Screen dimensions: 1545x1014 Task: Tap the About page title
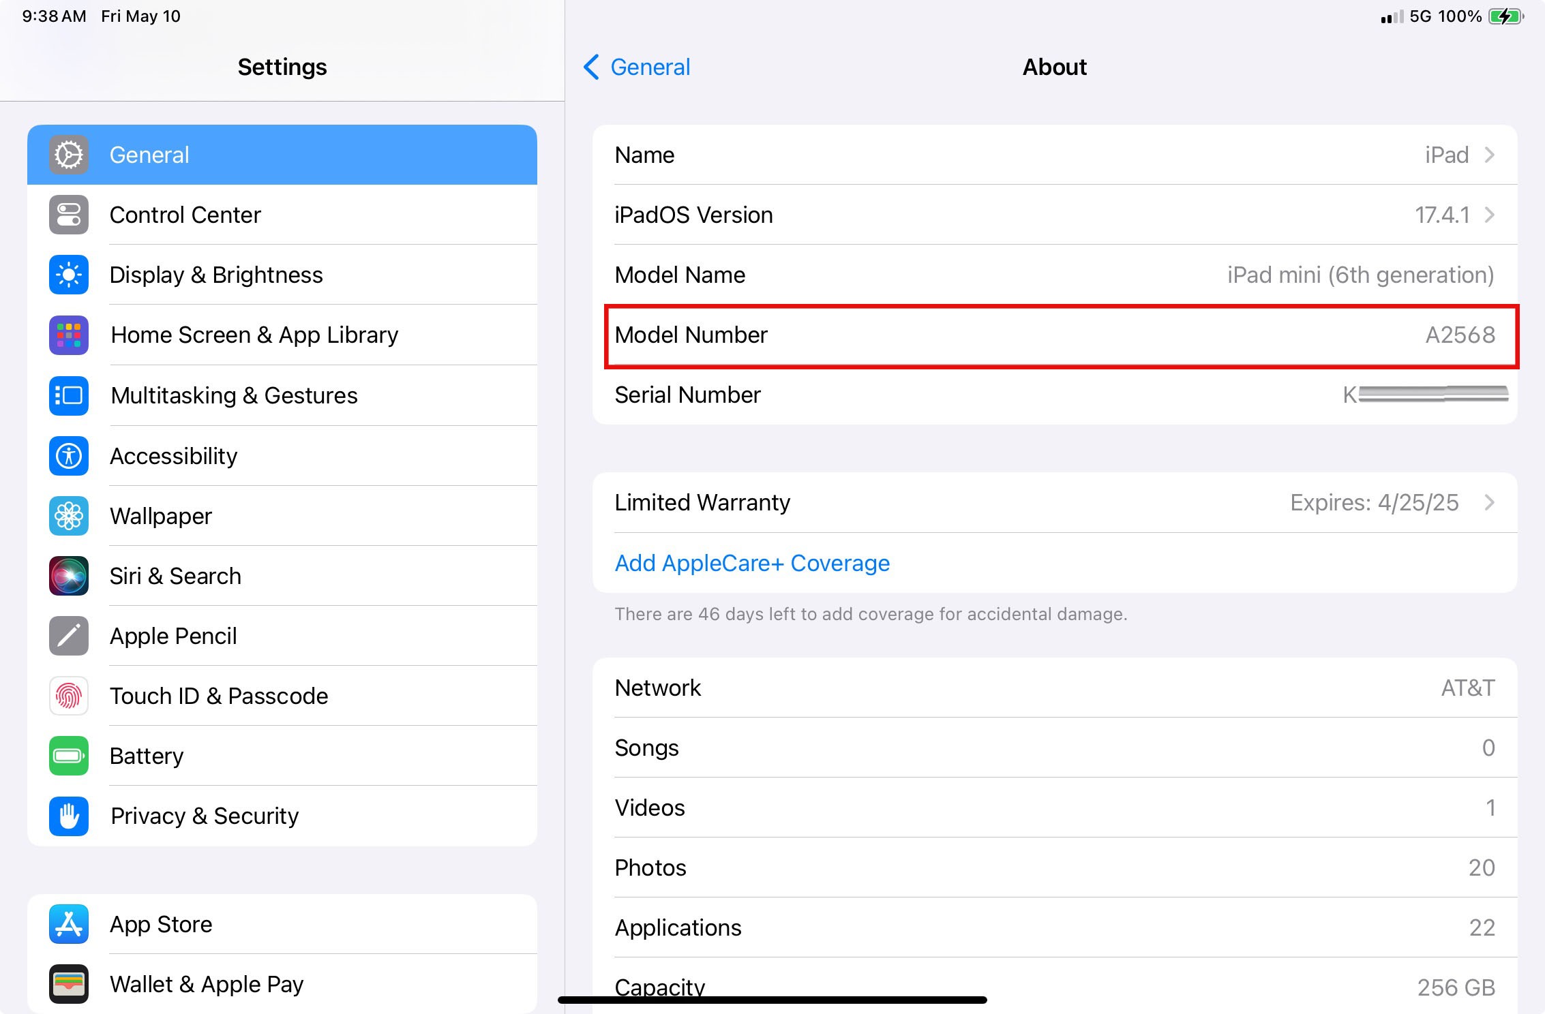1055,67
